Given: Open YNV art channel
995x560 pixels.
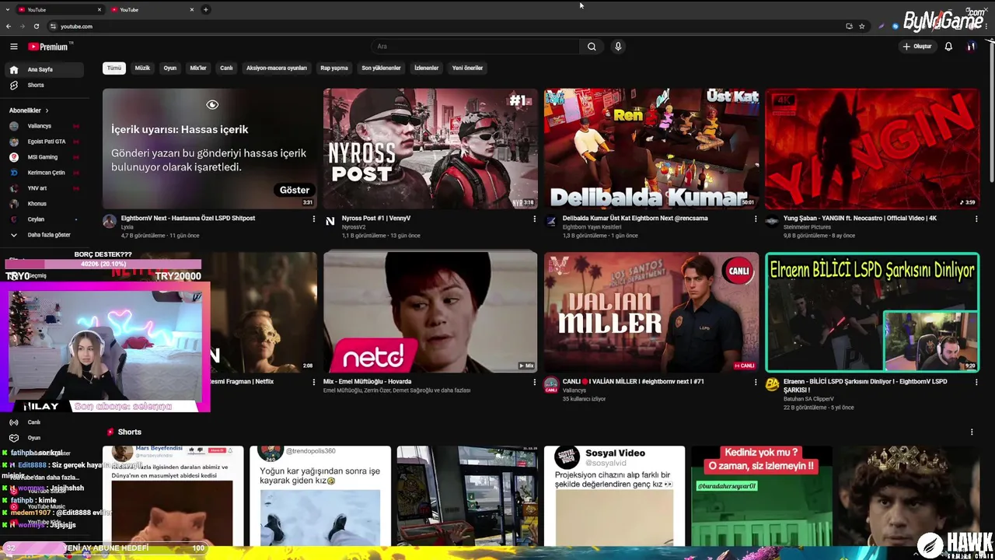Looking at the screenshot, I should (x=44, y=188).
